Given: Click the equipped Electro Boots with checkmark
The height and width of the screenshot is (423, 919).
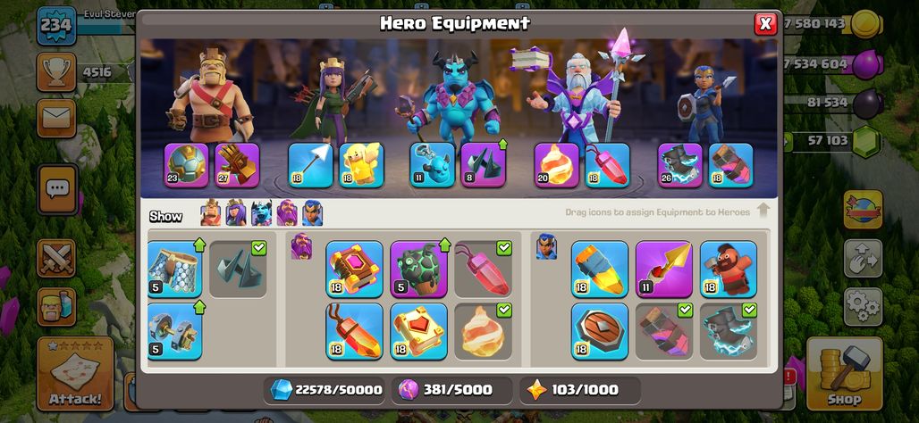Looking at the screenshot, I should (x=729, y=330).
